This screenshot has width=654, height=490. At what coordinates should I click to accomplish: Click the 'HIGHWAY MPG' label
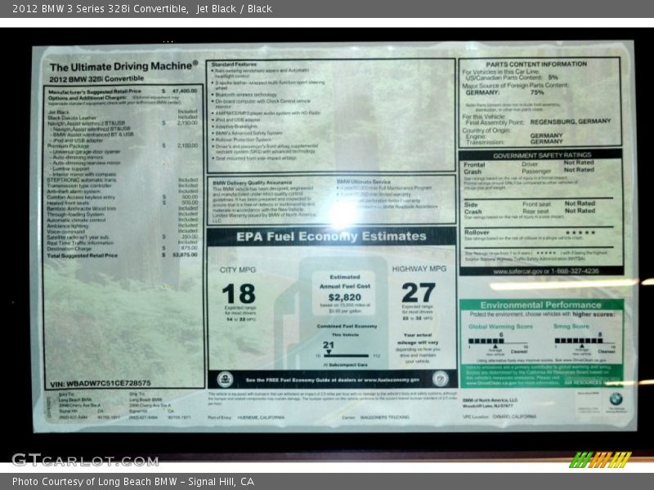point(419,269)
